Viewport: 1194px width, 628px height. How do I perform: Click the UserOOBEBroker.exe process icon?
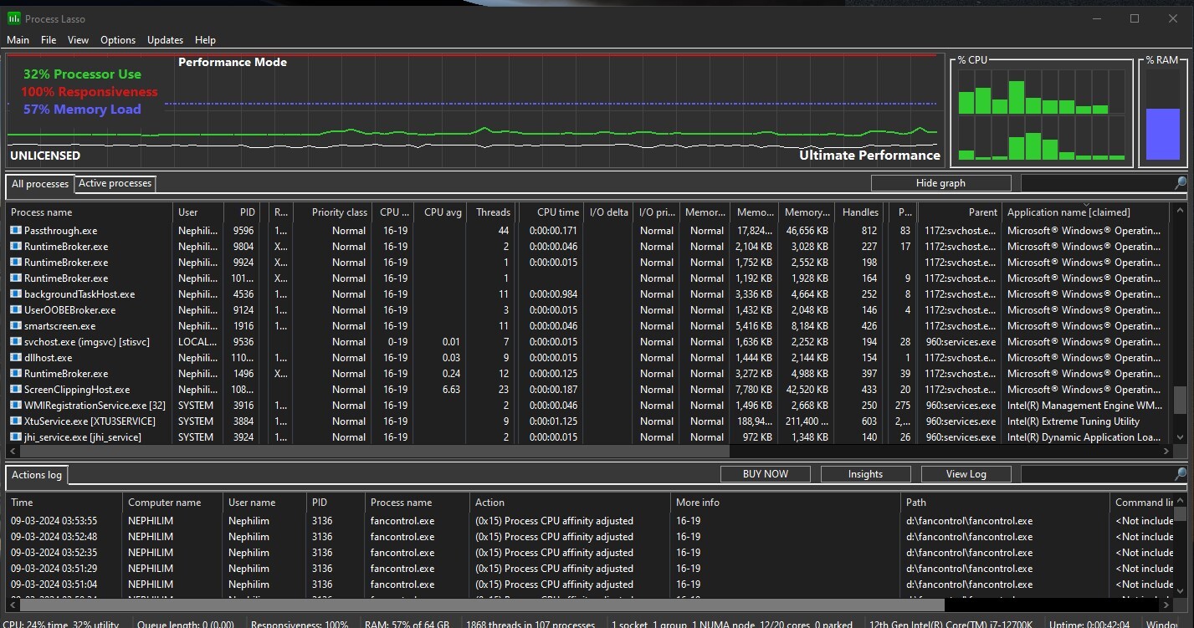coord(16,310)
